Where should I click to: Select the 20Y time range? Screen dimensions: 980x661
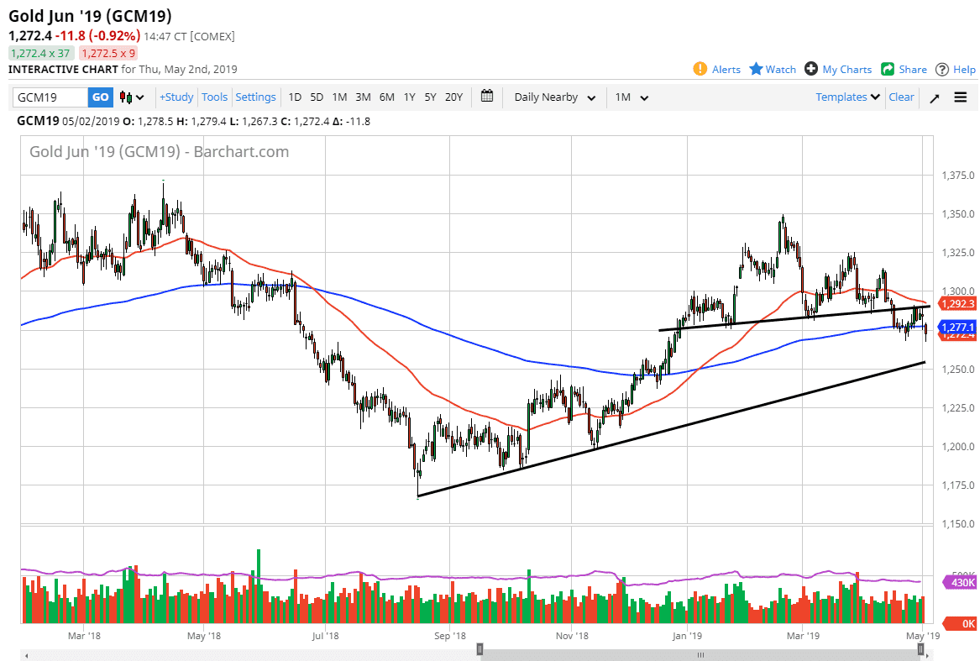click(x=453, y=97)
